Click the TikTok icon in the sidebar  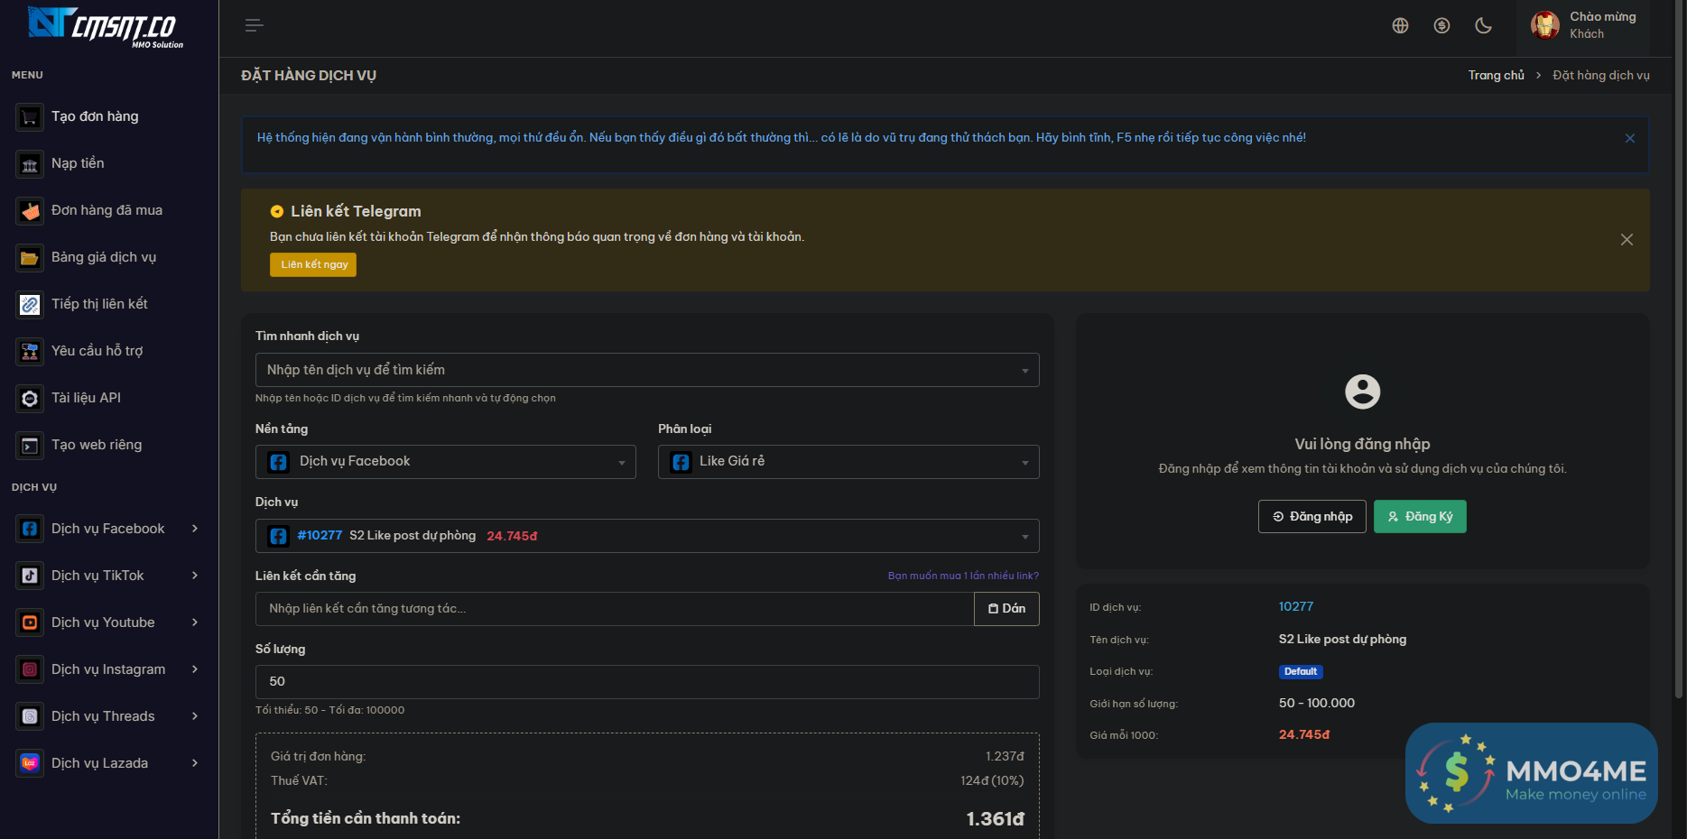point(30,576)
